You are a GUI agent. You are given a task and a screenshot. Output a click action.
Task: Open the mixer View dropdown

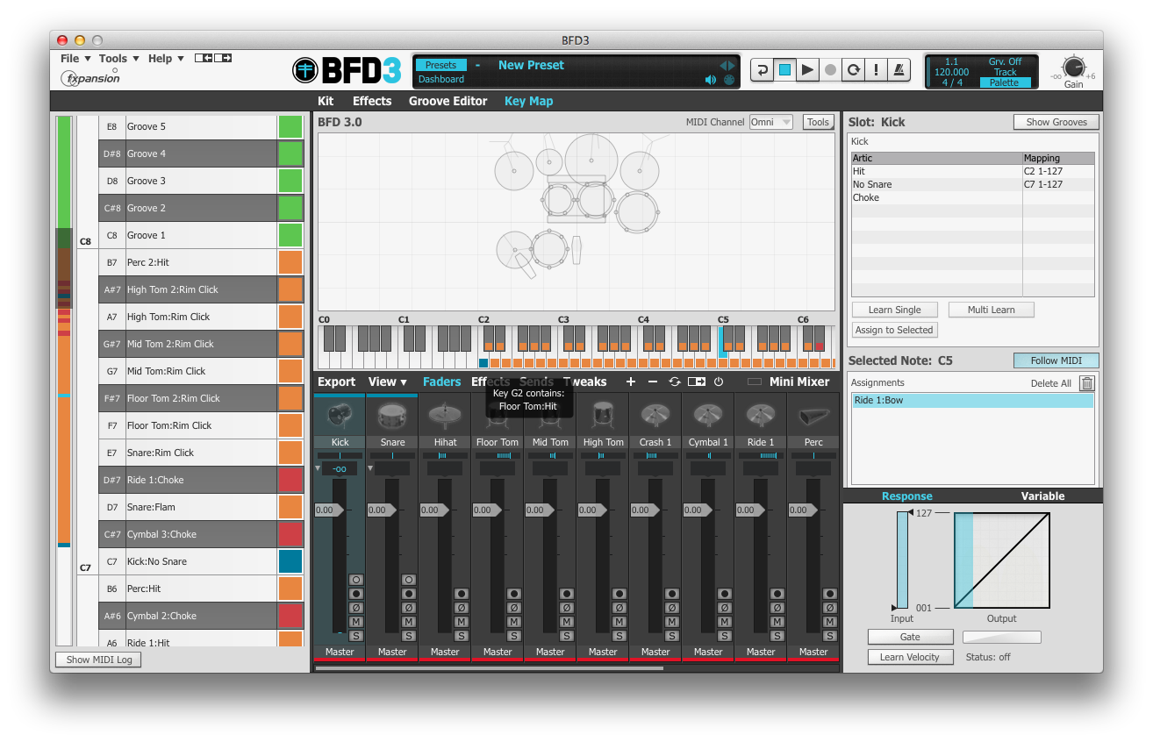pos(388,382)
